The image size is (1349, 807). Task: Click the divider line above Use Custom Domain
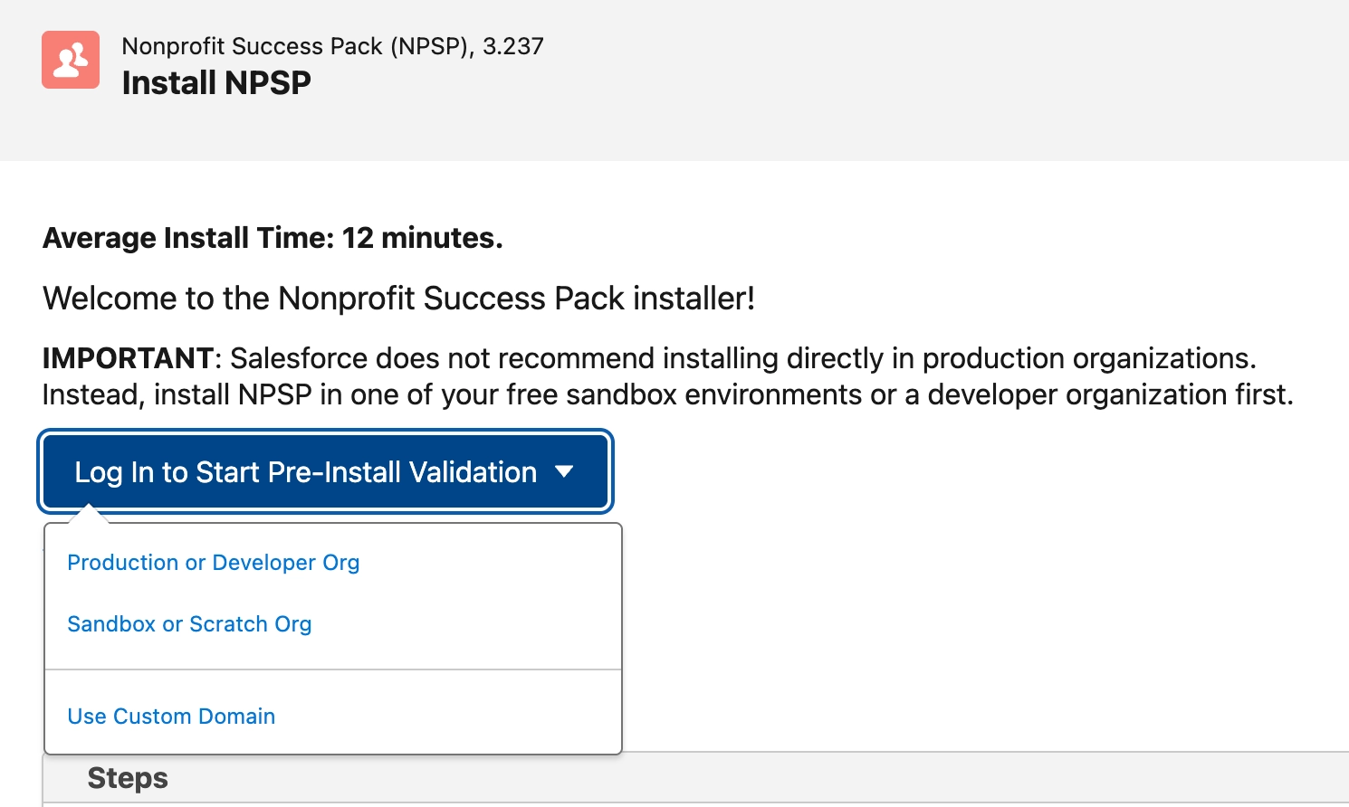[x=333, y=669]
